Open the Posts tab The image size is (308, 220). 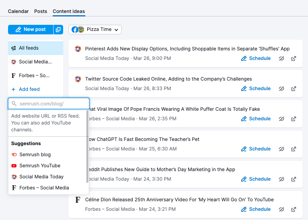[x=40, y=11]
